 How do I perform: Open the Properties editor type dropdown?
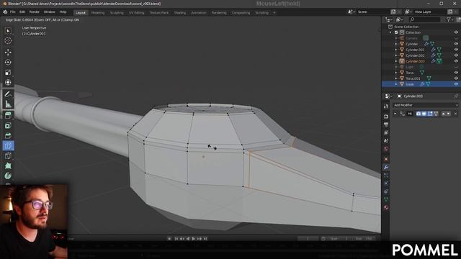tap(388, 96)
